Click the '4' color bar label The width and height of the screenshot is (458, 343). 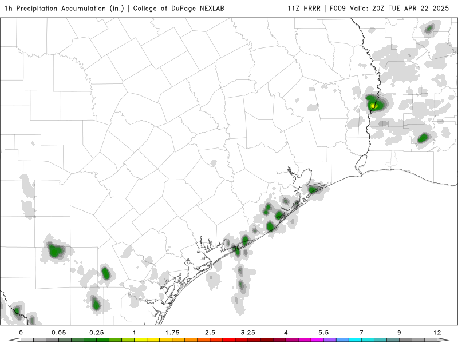[286, 333]
